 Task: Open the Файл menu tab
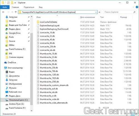(x=5, y=7)
